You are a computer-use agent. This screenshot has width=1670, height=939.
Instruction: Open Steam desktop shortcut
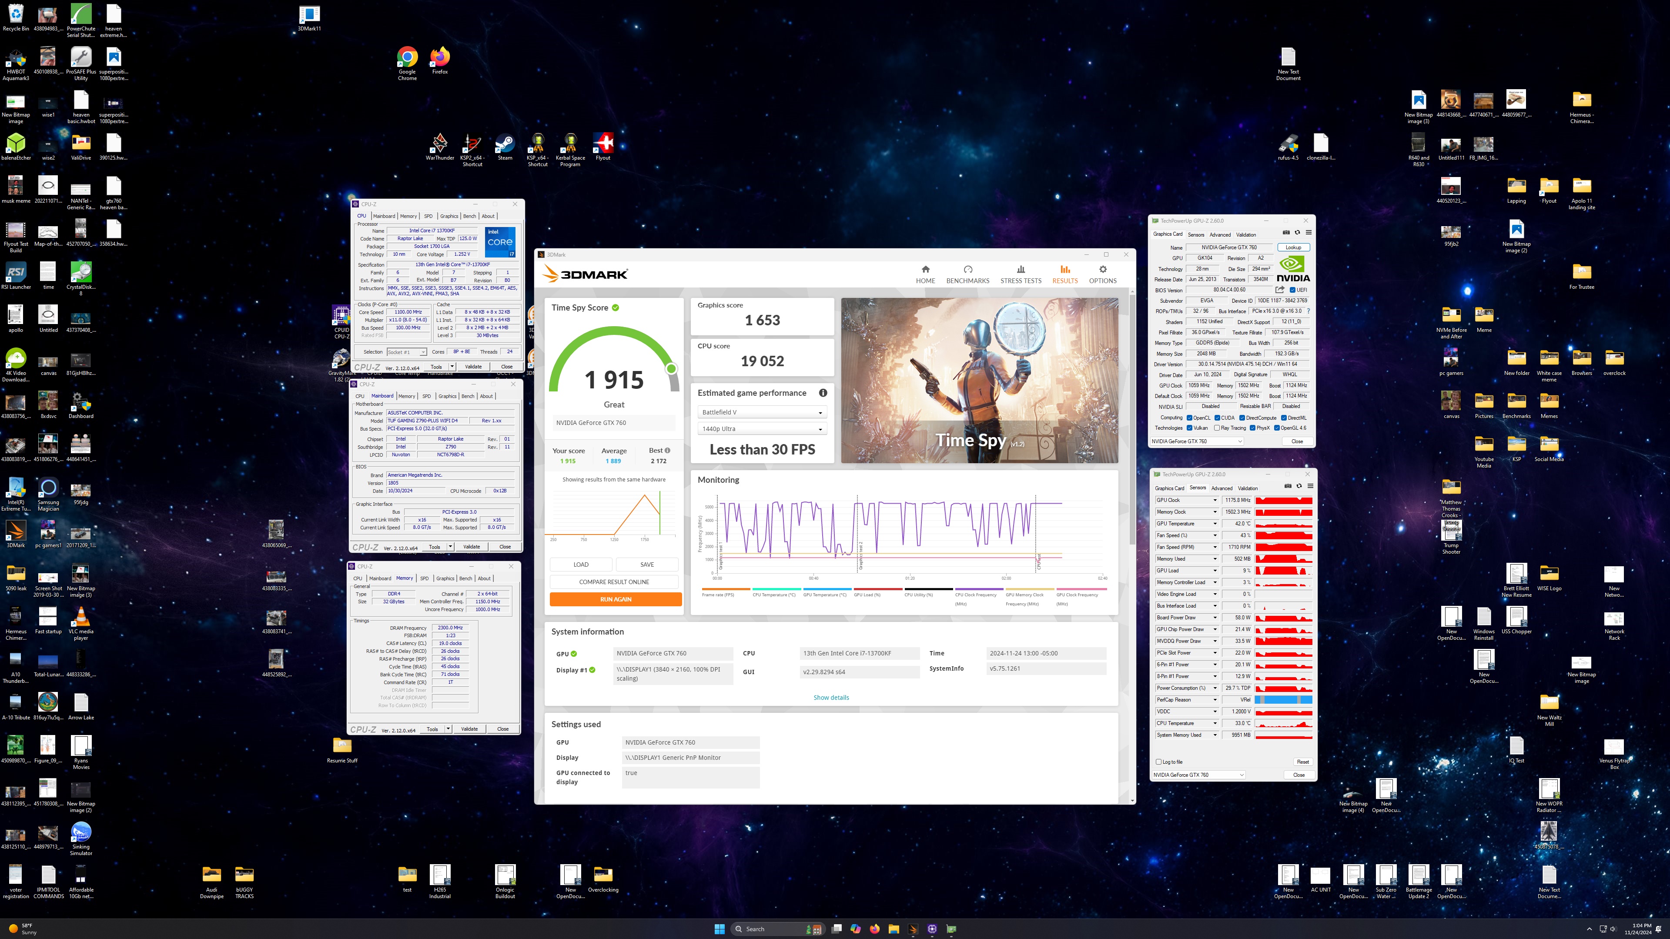point(504,147)
